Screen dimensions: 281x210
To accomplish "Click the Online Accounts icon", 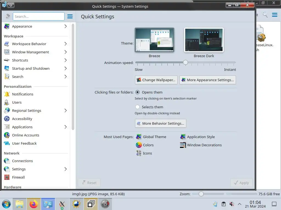I will (7, 135).
